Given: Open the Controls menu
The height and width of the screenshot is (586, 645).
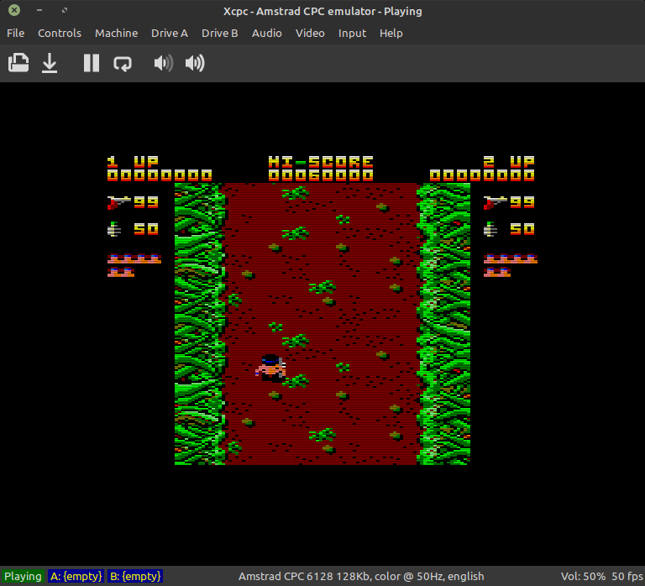Looking at the screenshot, I should pyautogui.click(x=60, y=34).
